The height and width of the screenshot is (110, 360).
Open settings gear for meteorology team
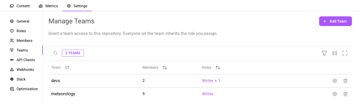tap(335, 94)
